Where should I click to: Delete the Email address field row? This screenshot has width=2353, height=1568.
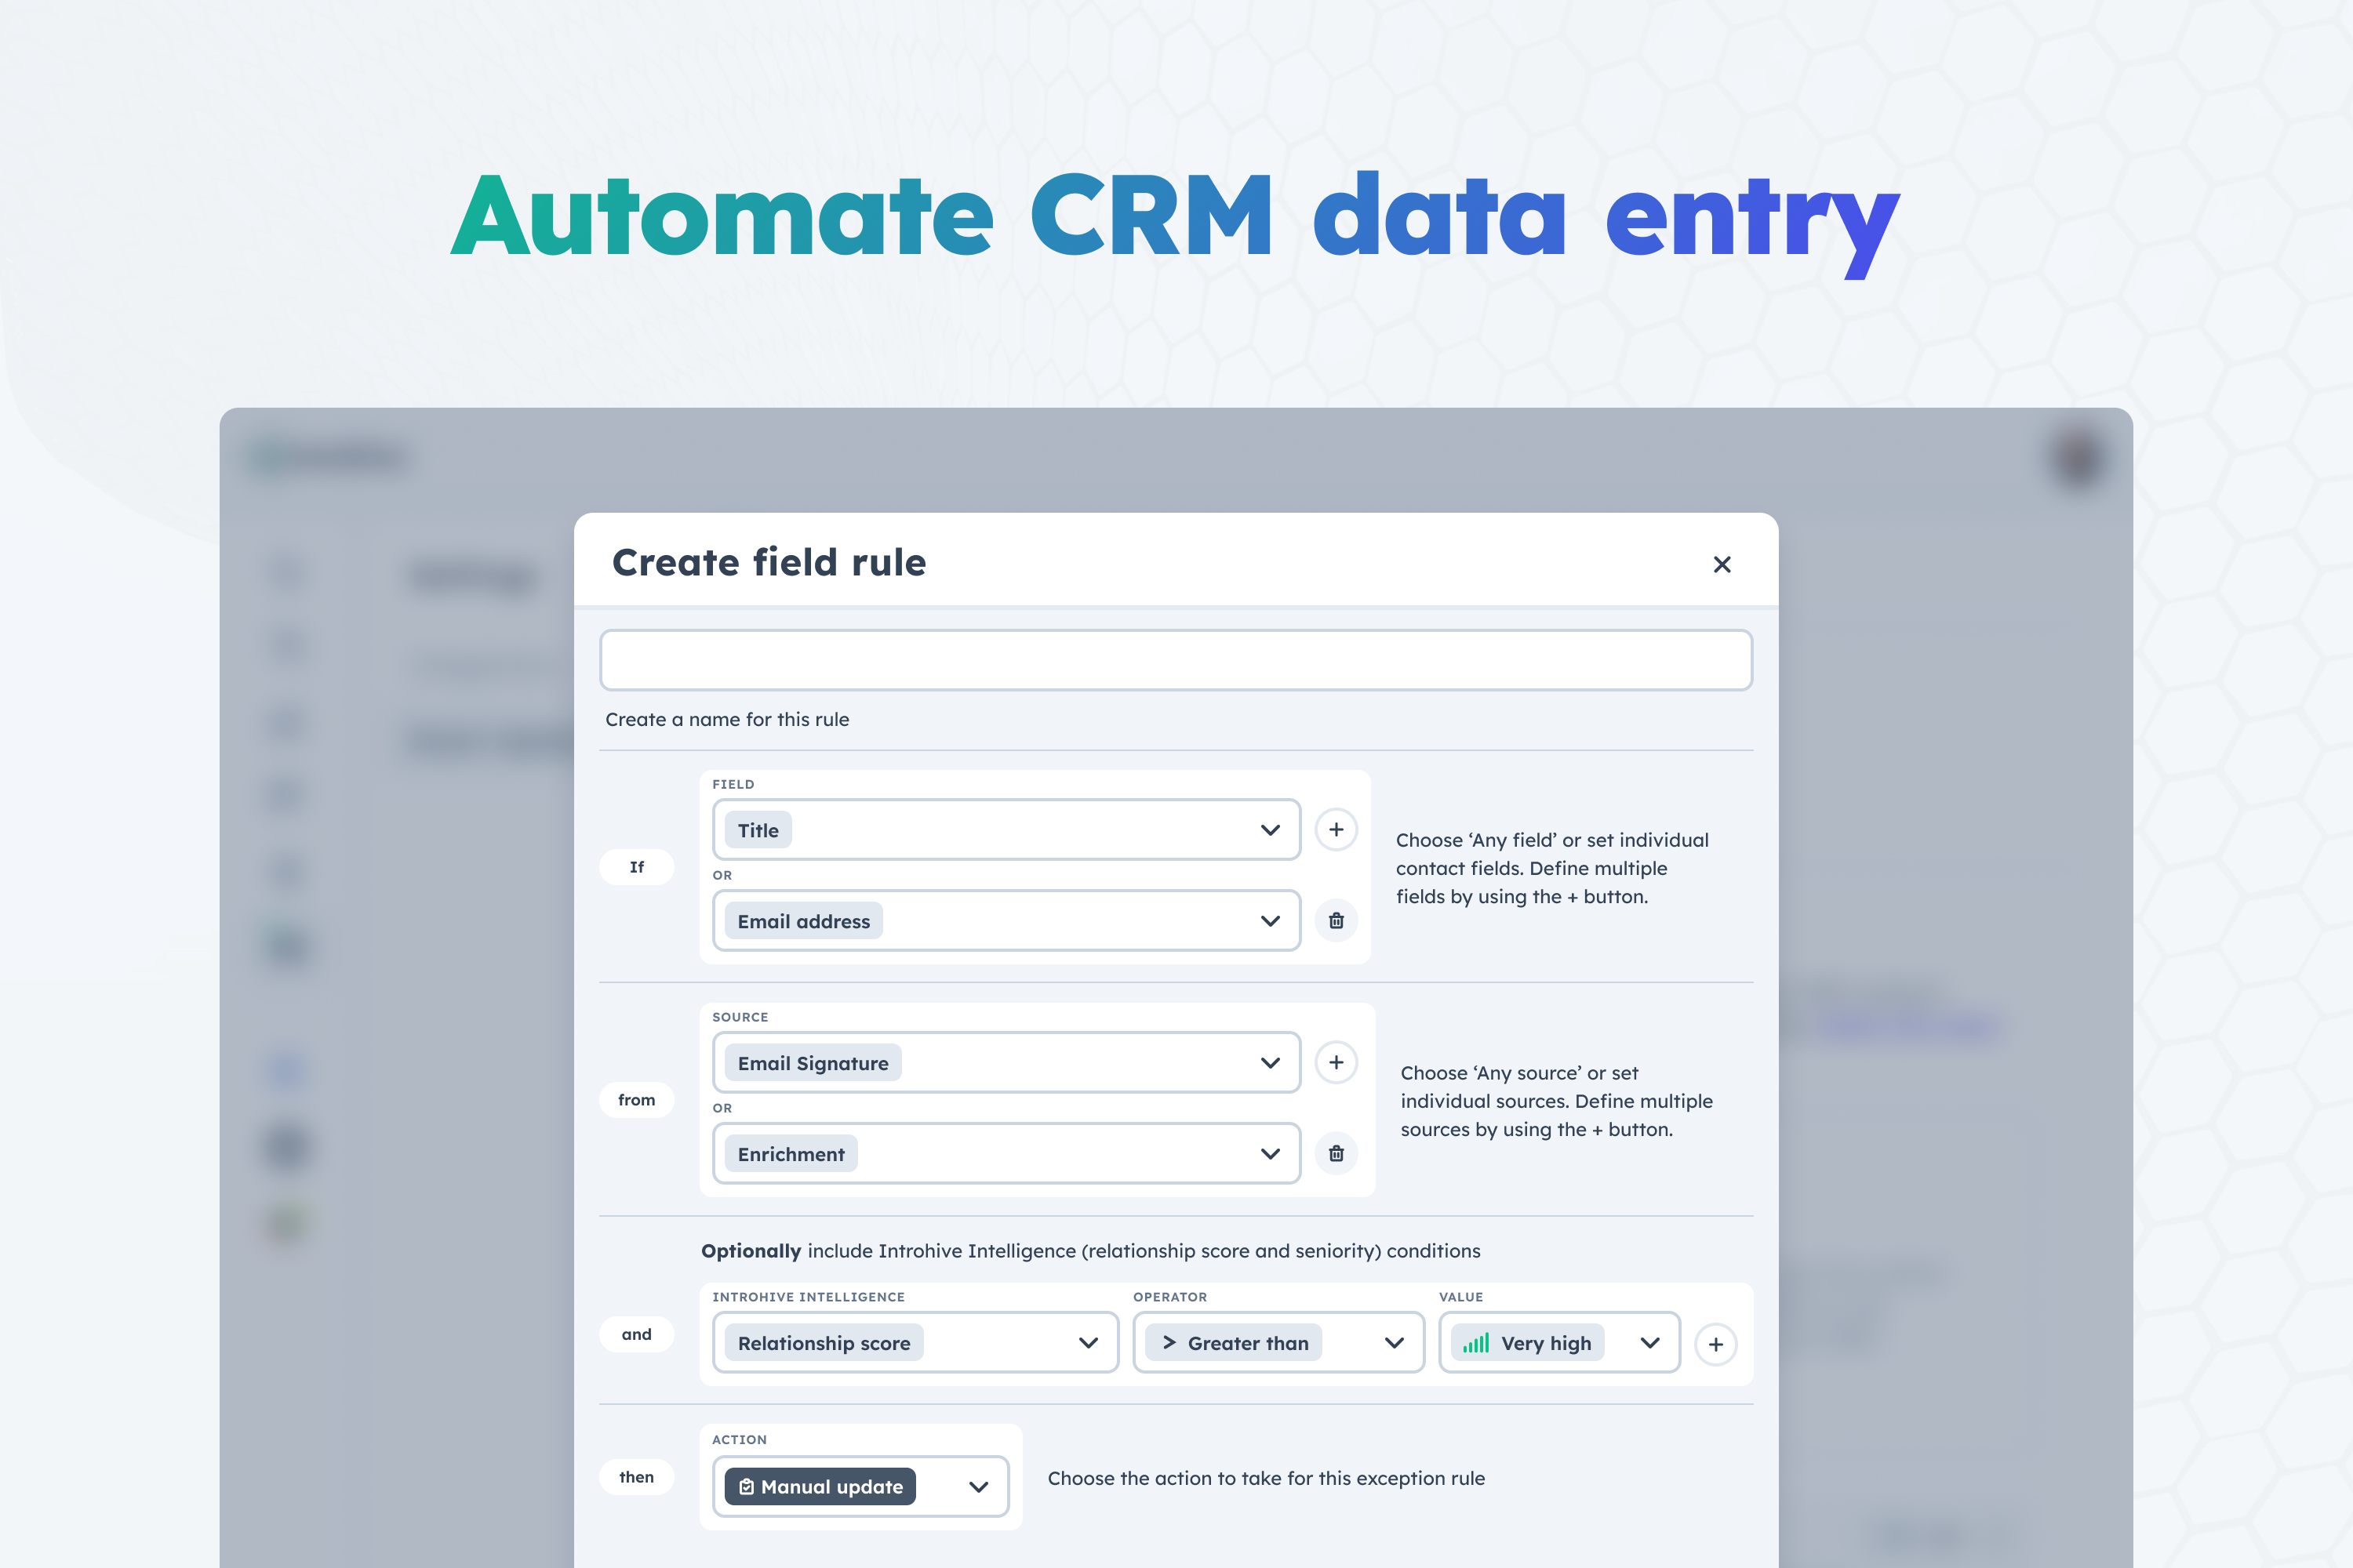[1336, 920]
